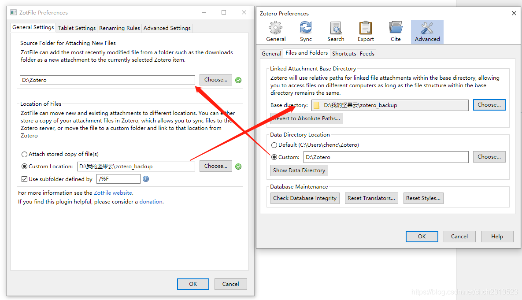Click the Custom data directory field D:\Zotero
Viewport: 522px width, 300px height.
386,157
